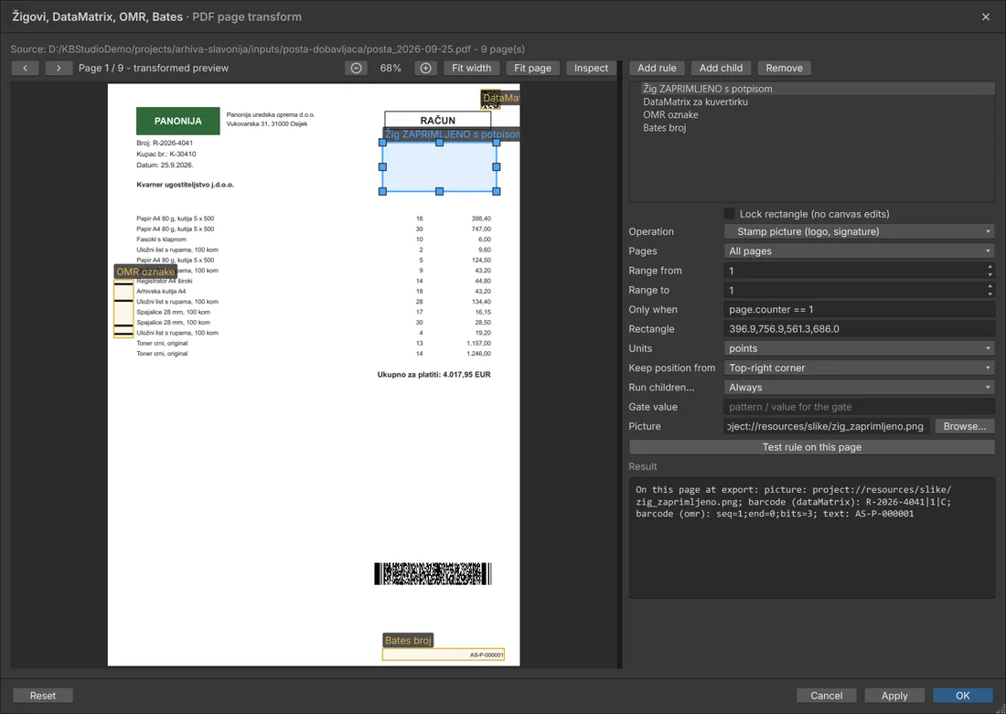Zoom out with the minus icon
The image size is (1006, 714).
pos(356,68)
